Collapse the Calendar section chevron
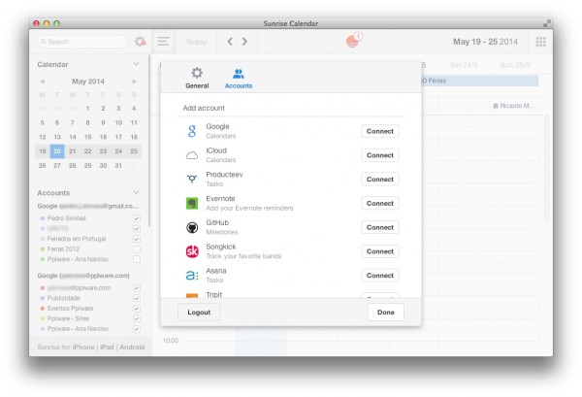 [x=136, y=64]
